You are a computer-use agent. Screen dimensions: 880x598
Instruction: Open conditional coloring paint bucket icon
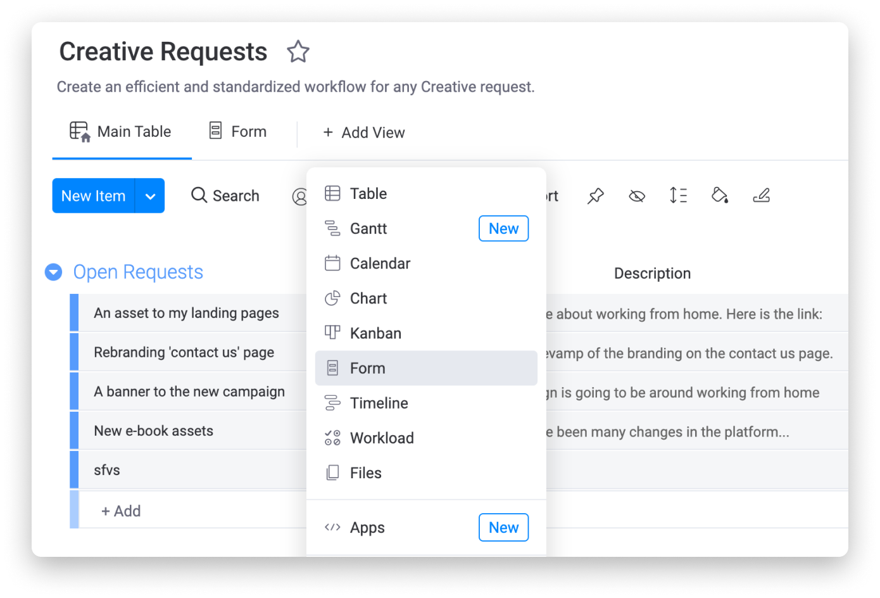point(720,195)
